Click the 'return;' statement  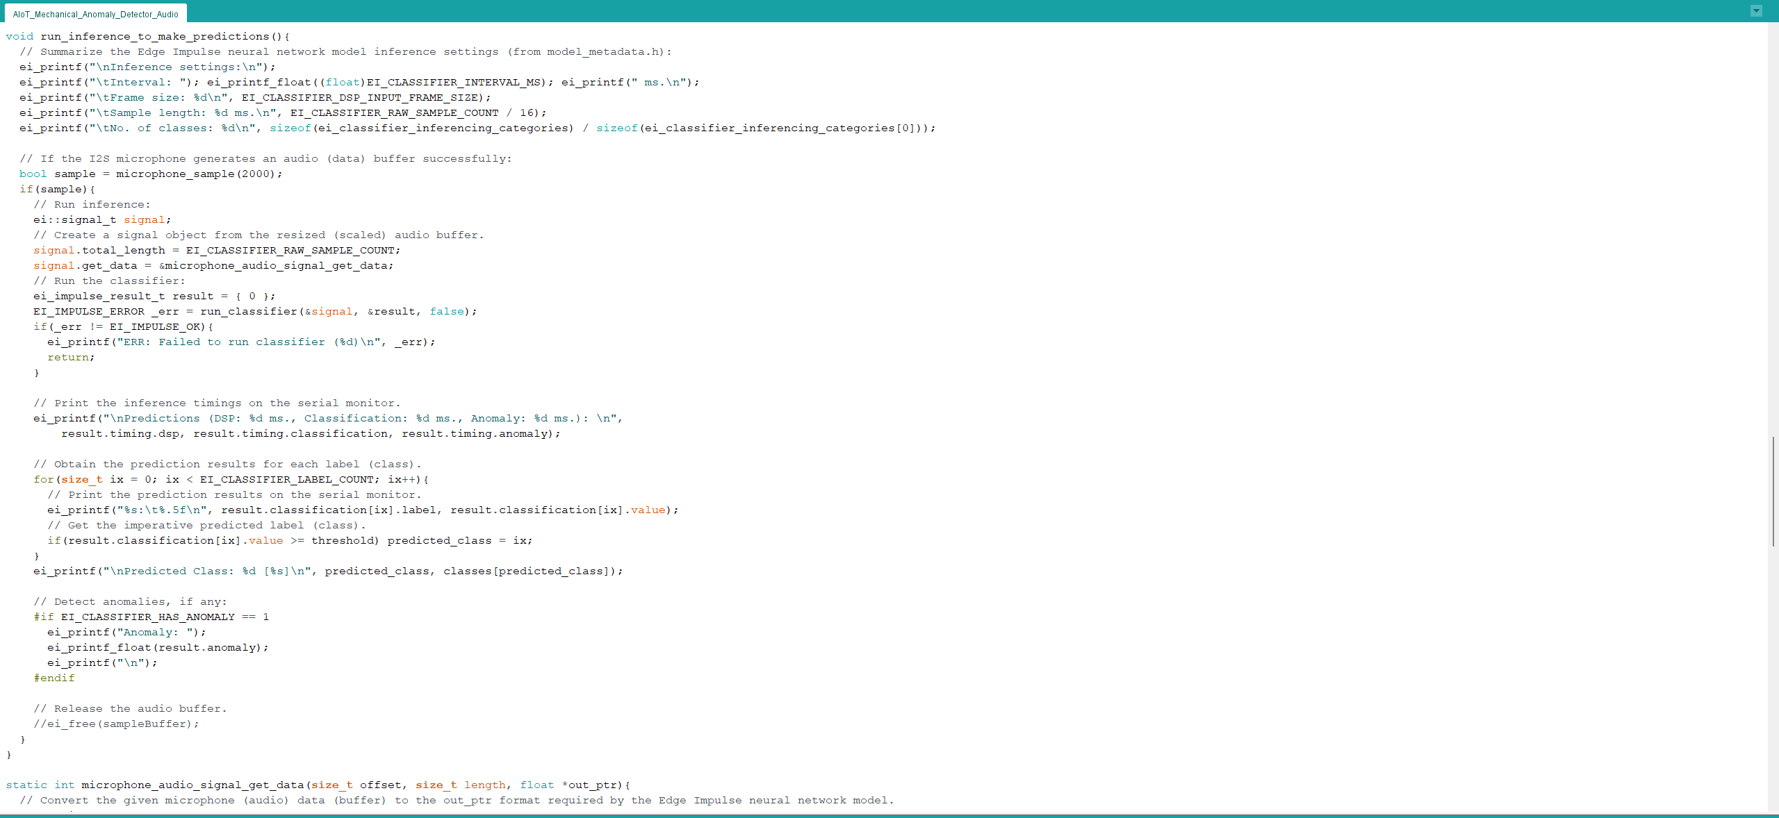pos(71,357)
